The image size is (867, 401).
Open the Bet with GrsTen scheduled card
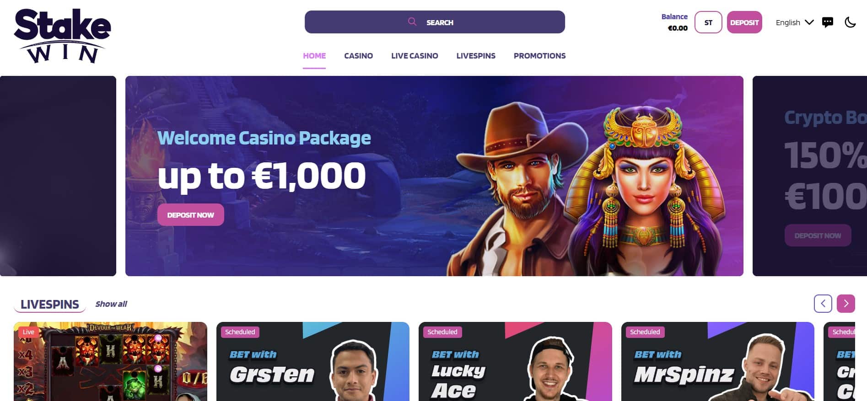pos(313,361)
